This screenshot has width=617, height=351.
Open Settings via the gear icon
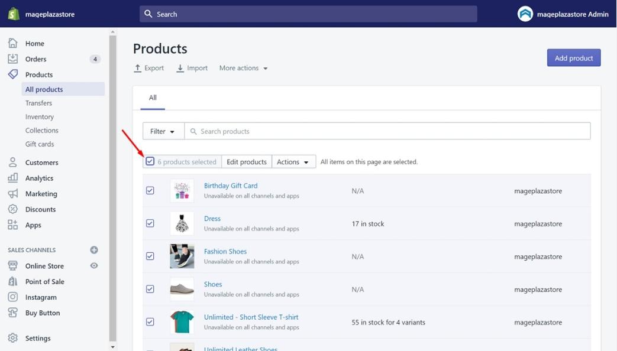pos(13,337)
